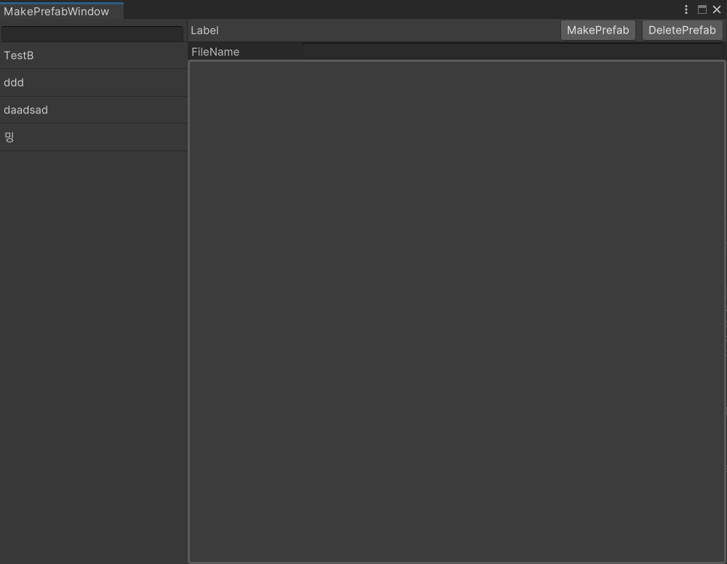Viewport: 727px width, 564px height.
Task: Focus the search field above the list
Action: pos(92,33)
